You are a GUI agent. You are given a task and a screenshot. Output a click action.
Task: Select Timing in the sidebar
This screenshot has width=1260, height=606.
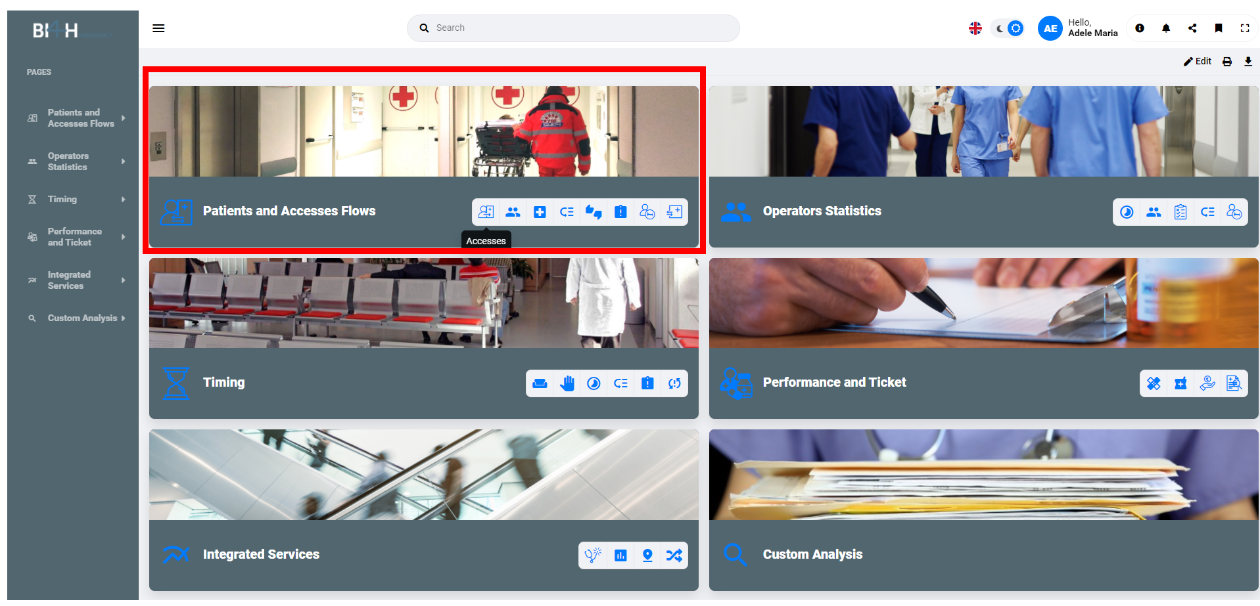tap(62, 200)
